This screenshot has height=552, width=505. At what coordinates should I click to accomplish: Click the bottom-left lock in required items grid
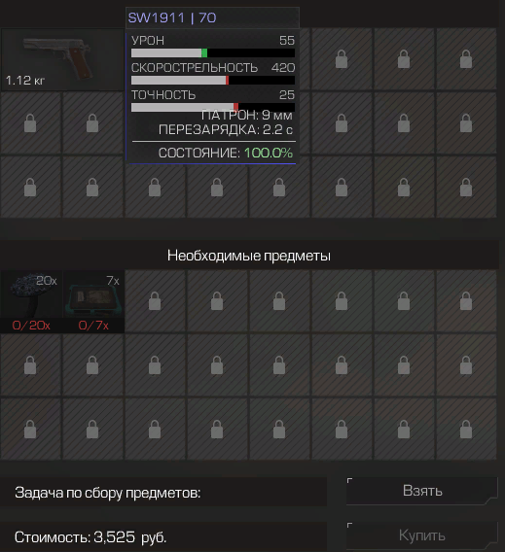30,430
